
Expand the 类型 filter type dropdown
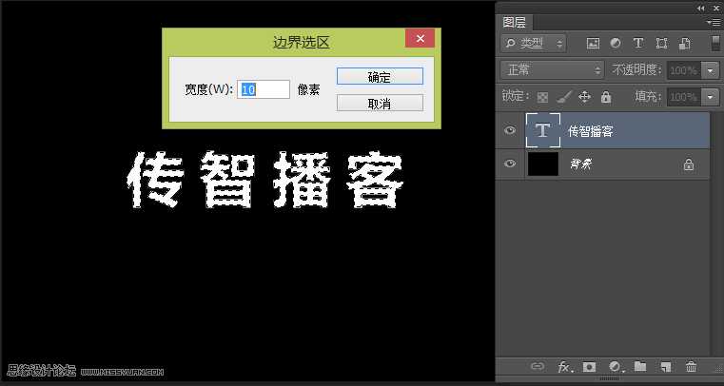click(x=533, y=43)
